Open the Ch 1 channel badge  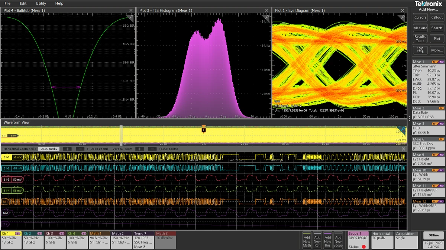pos(11,240)
